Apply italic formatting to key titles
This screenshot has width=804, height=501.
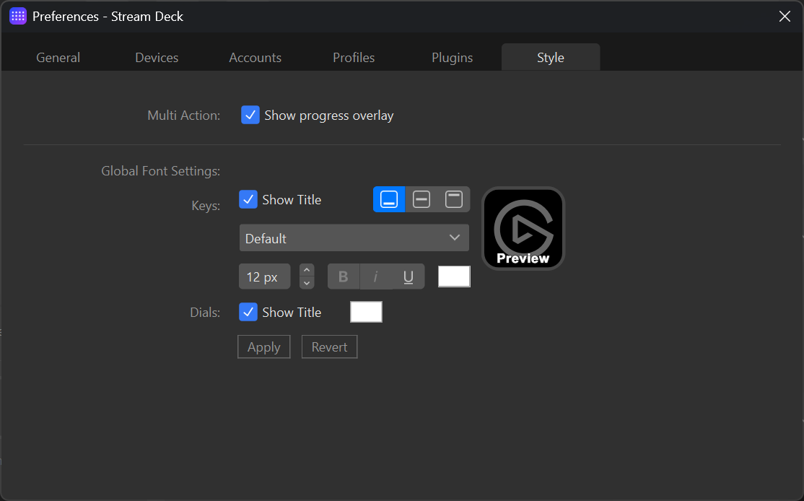(375, 276)
